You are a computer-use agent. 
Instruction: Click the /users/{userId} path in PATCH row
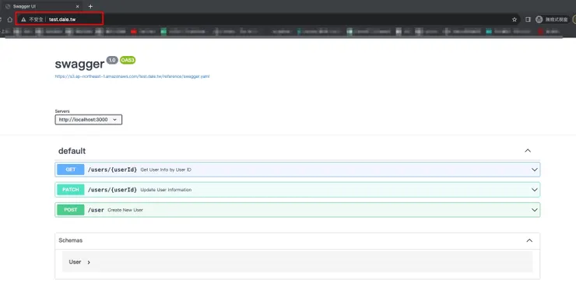coord(112,190)
